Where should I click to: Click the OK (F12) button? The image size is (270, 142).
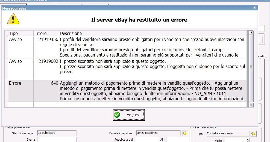click(x=129, y=115)
